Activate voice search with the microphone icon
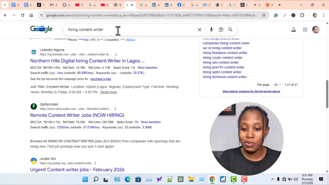Screen dimensions: 329x185 (211, 30)
